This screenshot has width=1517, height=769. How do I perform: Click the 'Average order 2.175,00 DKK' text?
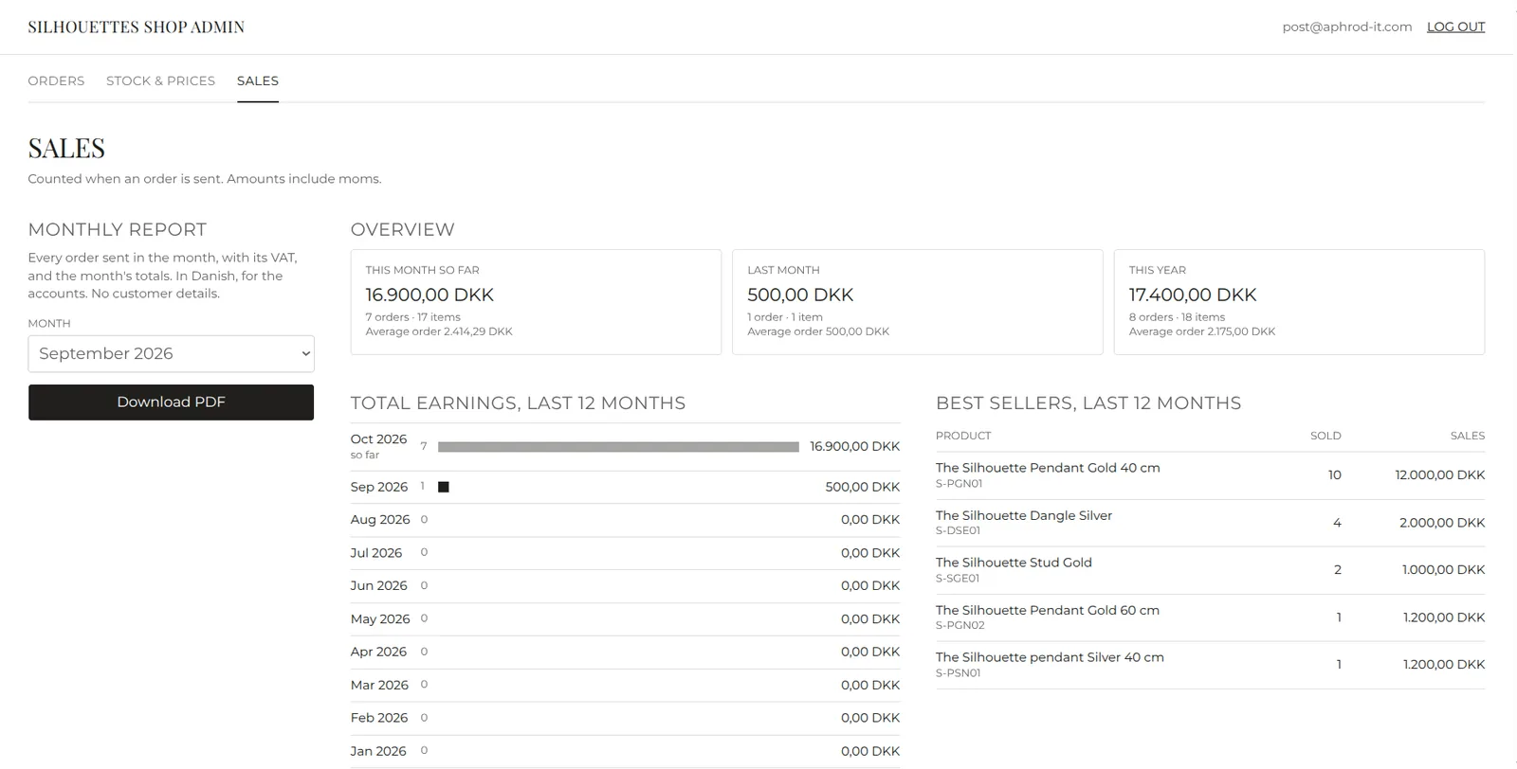(1202, 331)
